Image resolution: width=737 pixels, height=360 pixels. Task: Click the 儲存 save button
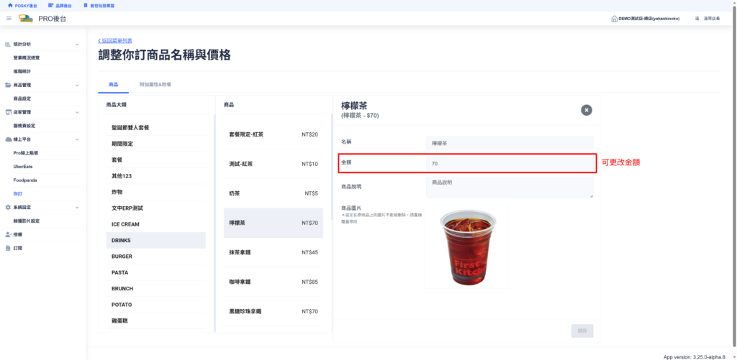click(x=582, y=331)
